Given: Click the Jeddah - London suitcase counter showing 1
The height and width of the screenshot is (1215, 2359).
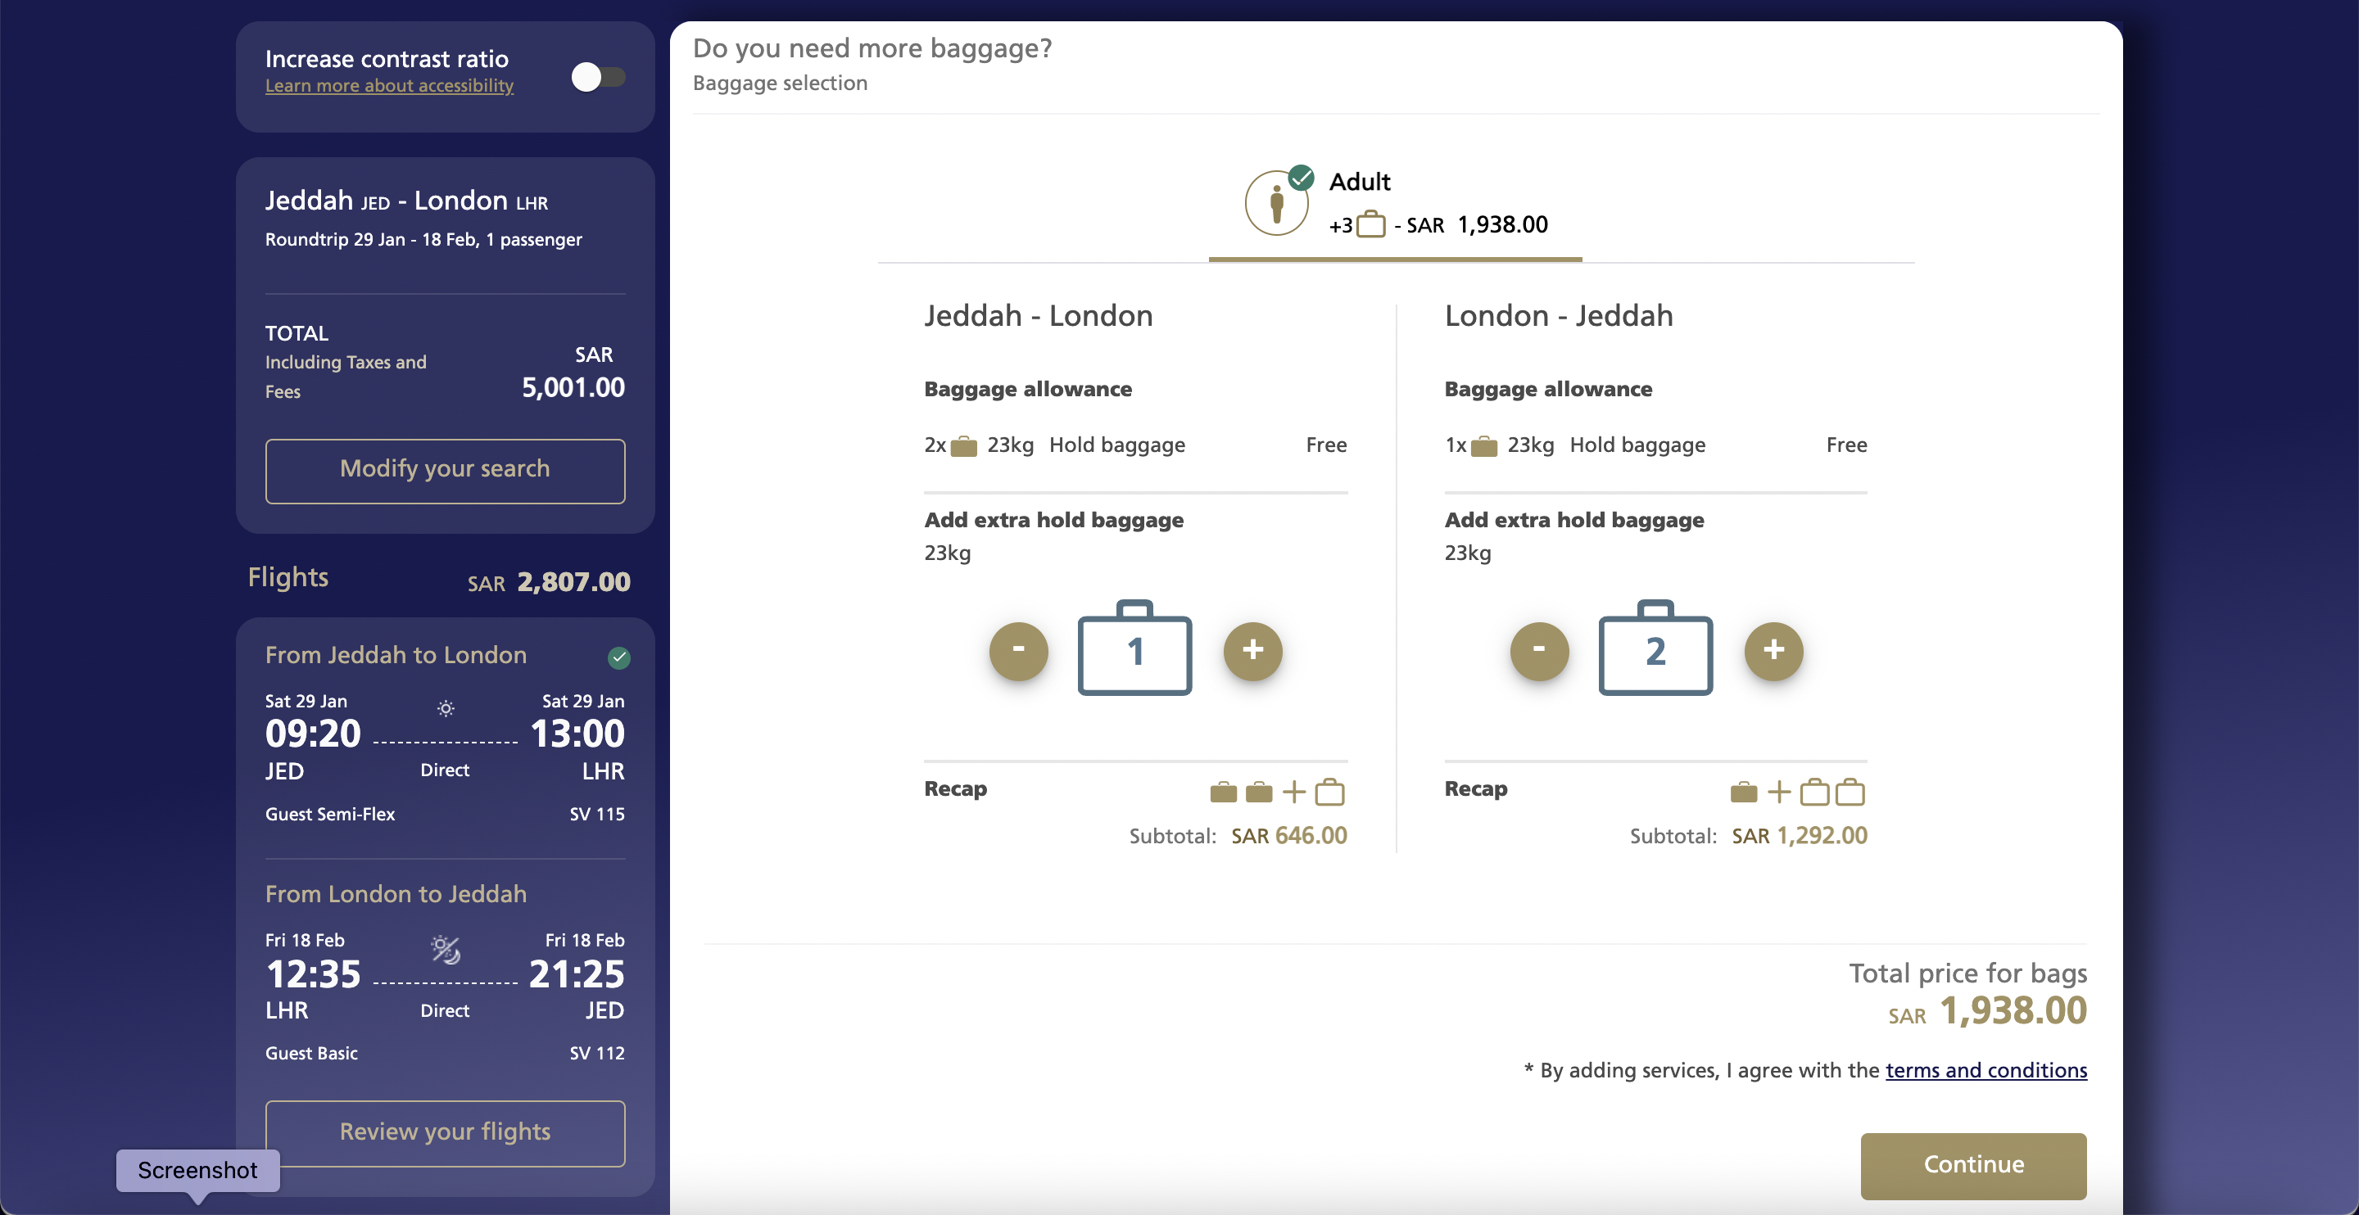Looking at the screenshot, I should (x=1134, y=648).
